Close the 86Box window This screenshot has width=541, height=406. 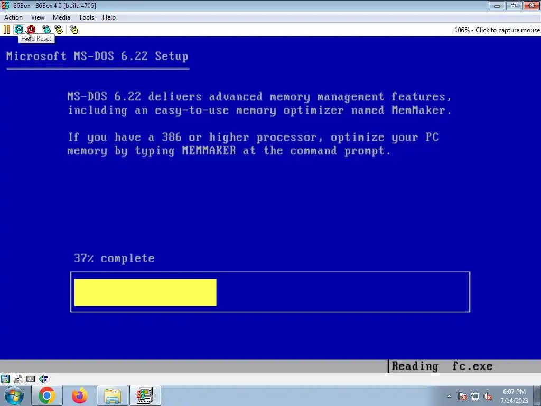coord(531,5)
